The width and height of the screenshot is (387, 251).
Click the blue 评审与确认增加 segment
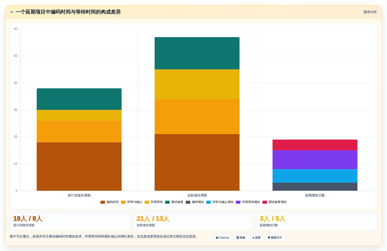tap(315, 176)
